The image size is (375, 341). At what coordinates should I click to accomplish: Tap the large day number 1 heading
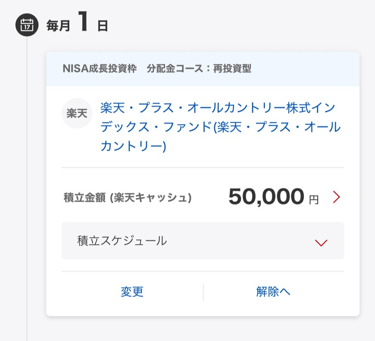(x=83, y=22)
